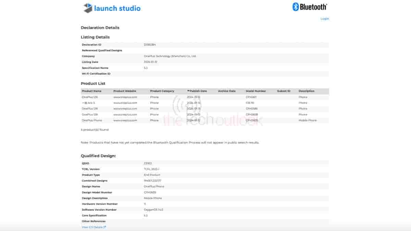
Task: Open the website link in the Ace 3 row
Action: (125, 103)
